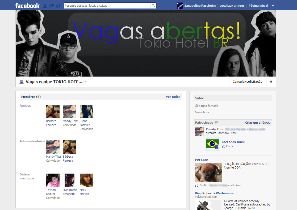The height and width of the screenshot is (210, 297).
Task: Like Facebook Brasil with thumbs-up Curtir
Action: 228,146
